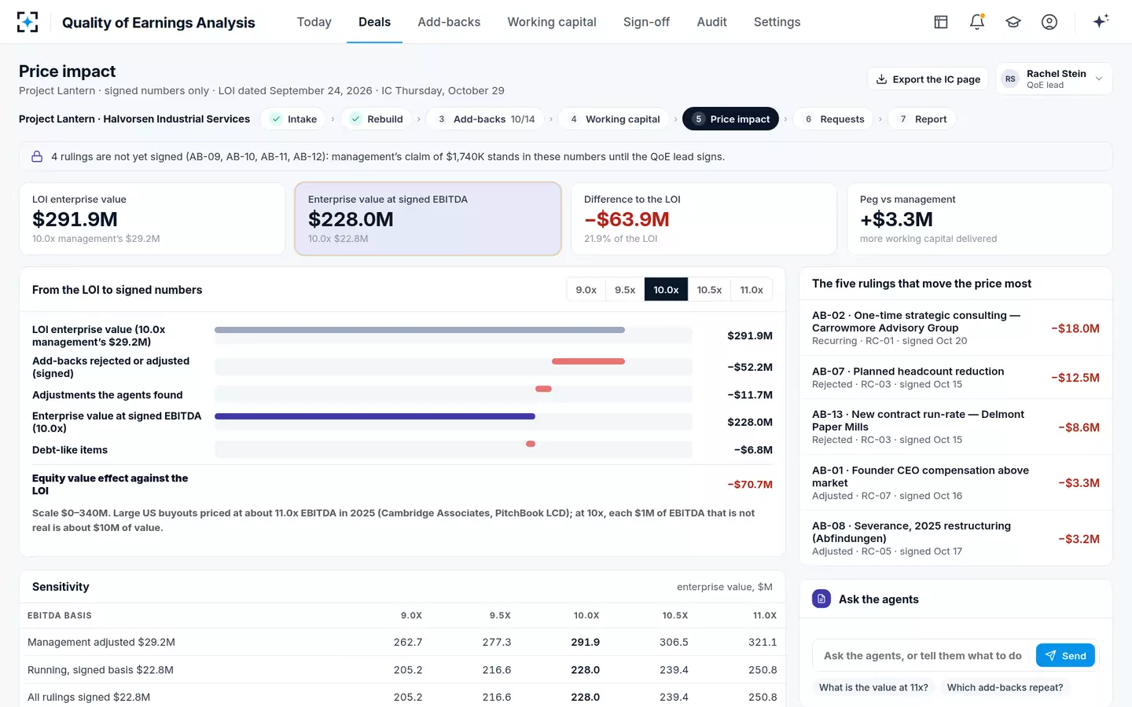1132x707 pixels.
Task: Click the Intake step checkmark icon
Action: coord(276,119)
